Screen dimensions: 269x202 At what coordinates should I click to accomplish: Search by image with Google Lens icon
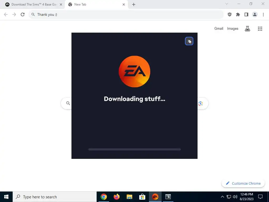[x=200, y=104]
